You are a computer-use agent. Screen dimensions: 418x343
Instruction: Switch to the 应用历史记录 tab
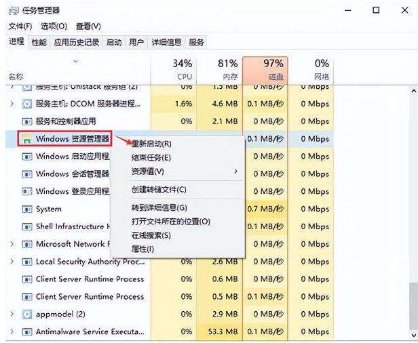77,42
